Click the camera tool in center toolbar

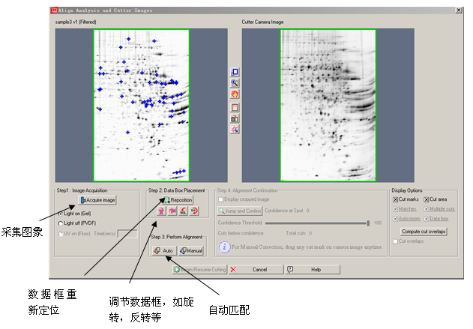click(x=235, y=118)
